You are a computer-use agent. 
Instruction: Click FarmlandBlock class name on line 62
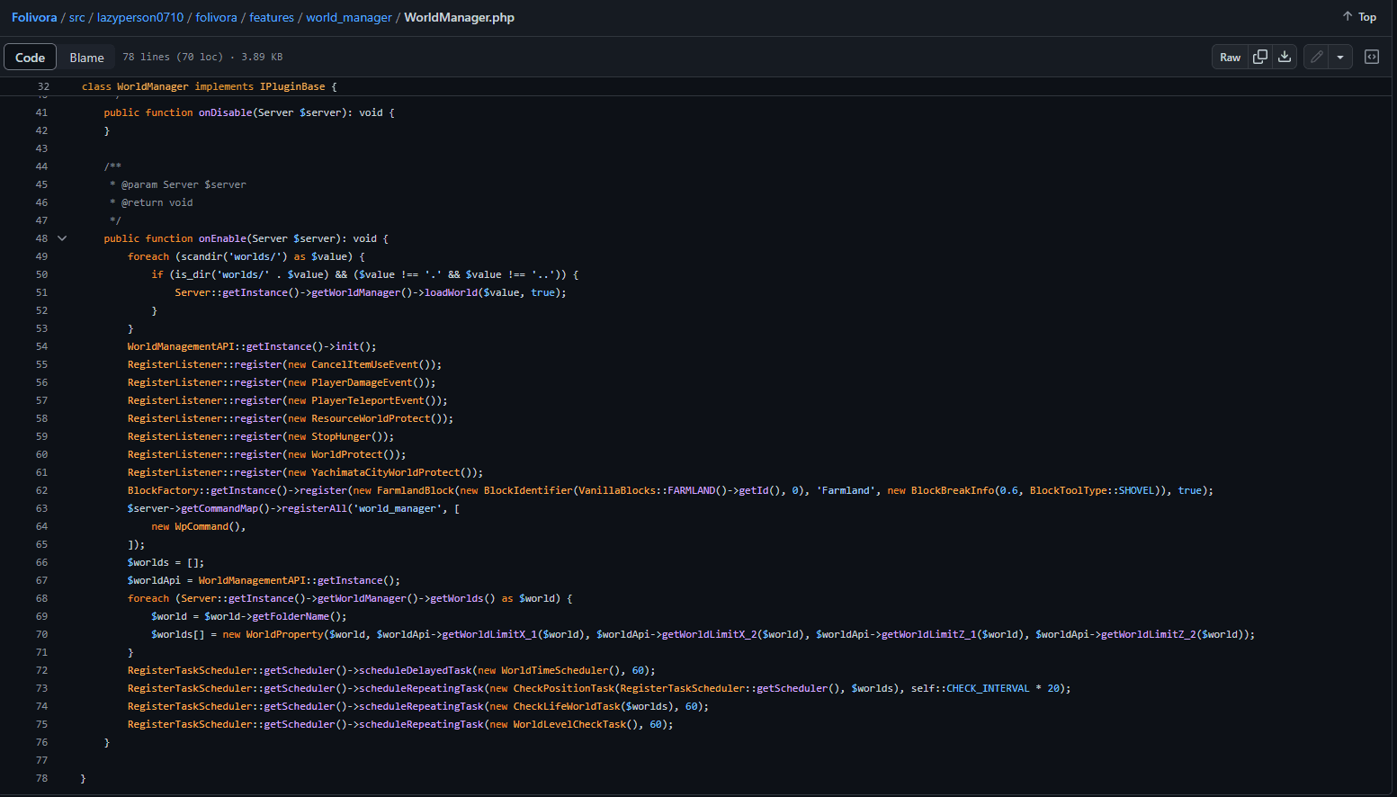click(x=416, y=490)
